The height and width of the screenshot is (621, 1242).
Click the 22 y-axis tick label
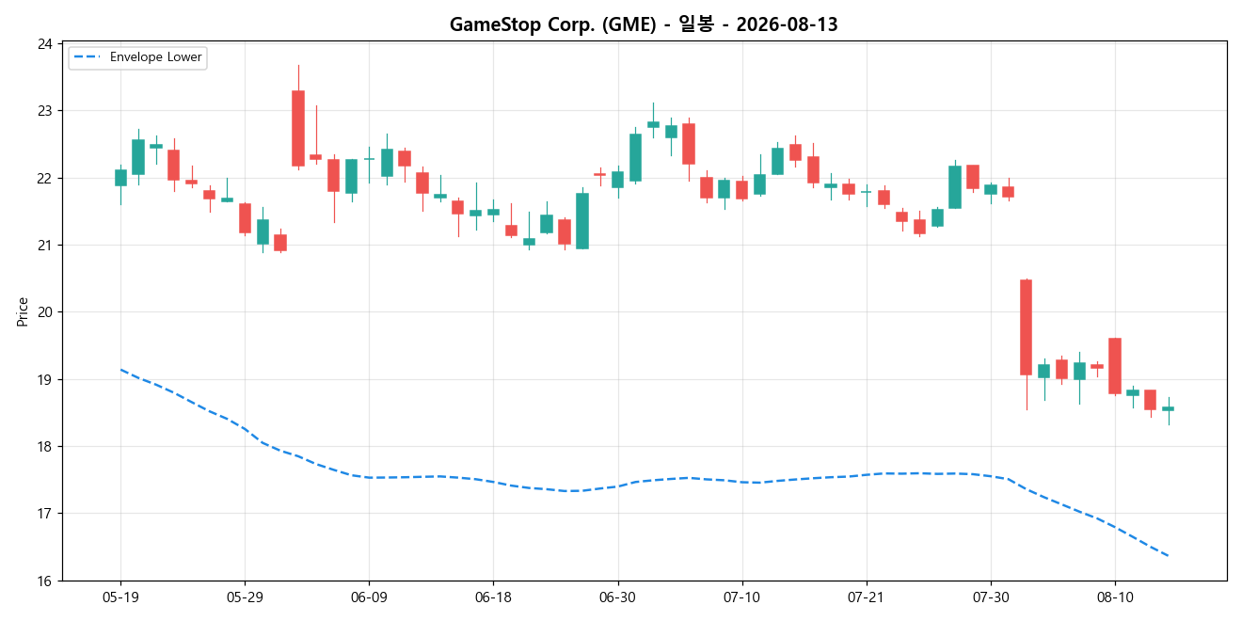45,178
